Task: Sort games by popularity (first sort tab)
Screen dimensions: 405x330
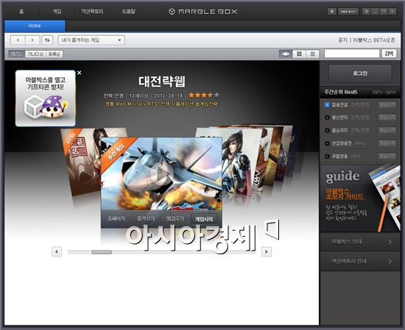Action: point(16,54)
